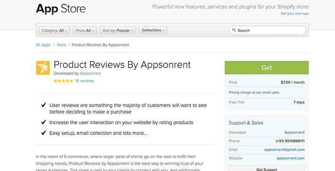This screenshot has height=171, width=335.
Task: Click the appsonrent@gmail.com email link
Action: pyautogui.click(x=284, y=150)
